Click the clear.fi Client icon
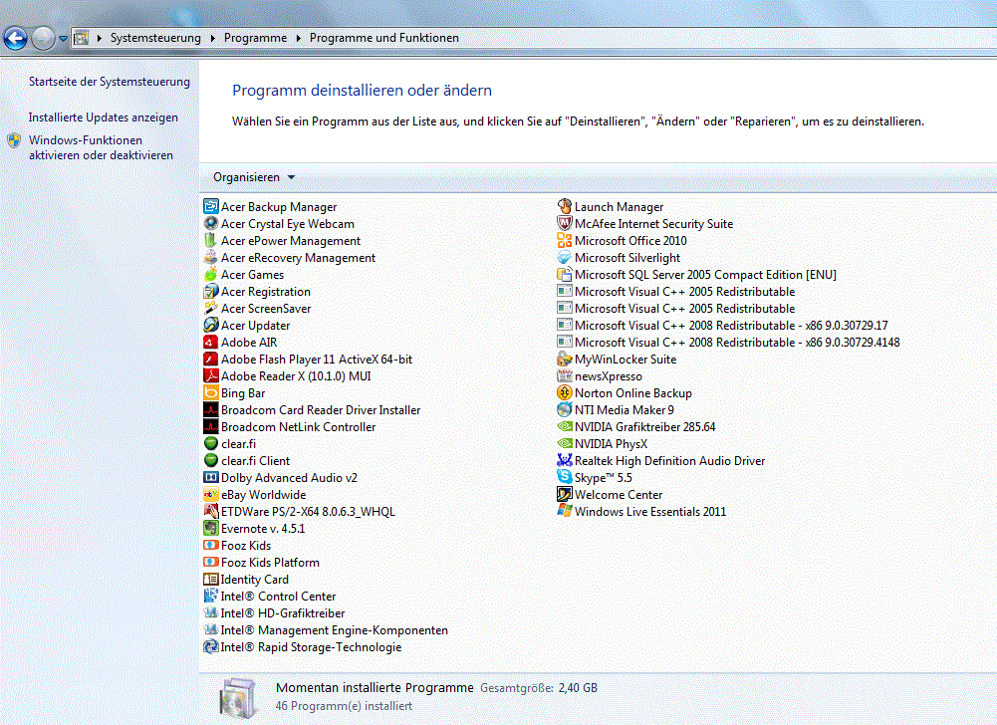Viewport: 997px width, 725px height. (x=211, y=460)
